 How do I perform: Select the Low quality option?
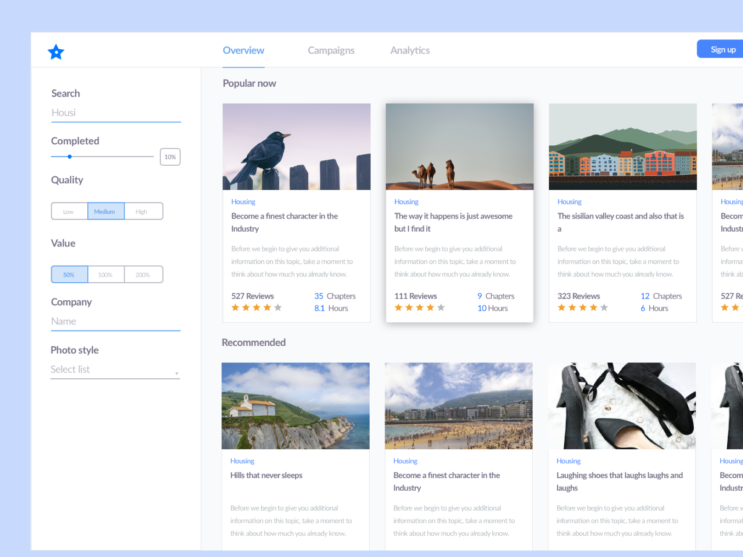coord(69,211)
